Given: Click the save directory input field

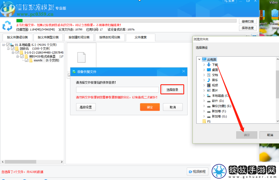Looking at the screenshot, I should [118, 90].
